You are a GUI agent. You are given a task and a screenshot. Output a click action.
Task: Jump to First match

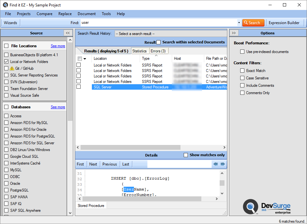[x=80, y=164]
